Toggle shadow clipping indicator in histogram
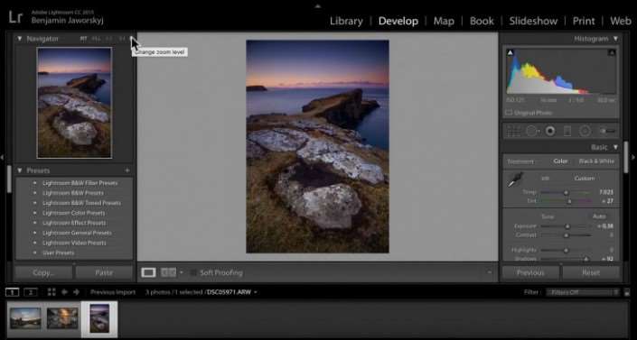 click(x=511, y=52)
